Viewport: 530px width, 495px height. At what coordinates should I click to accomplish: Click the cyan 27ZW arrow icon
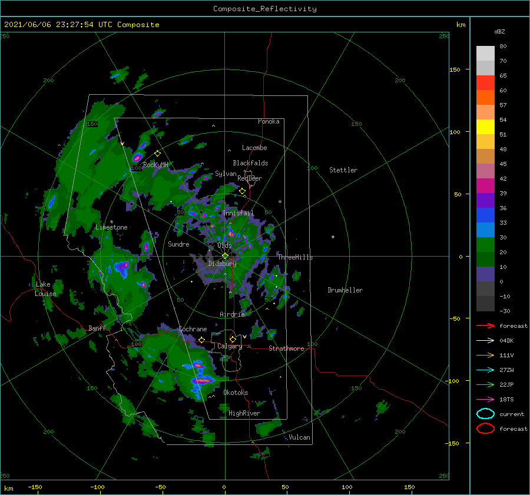point(485,370)
